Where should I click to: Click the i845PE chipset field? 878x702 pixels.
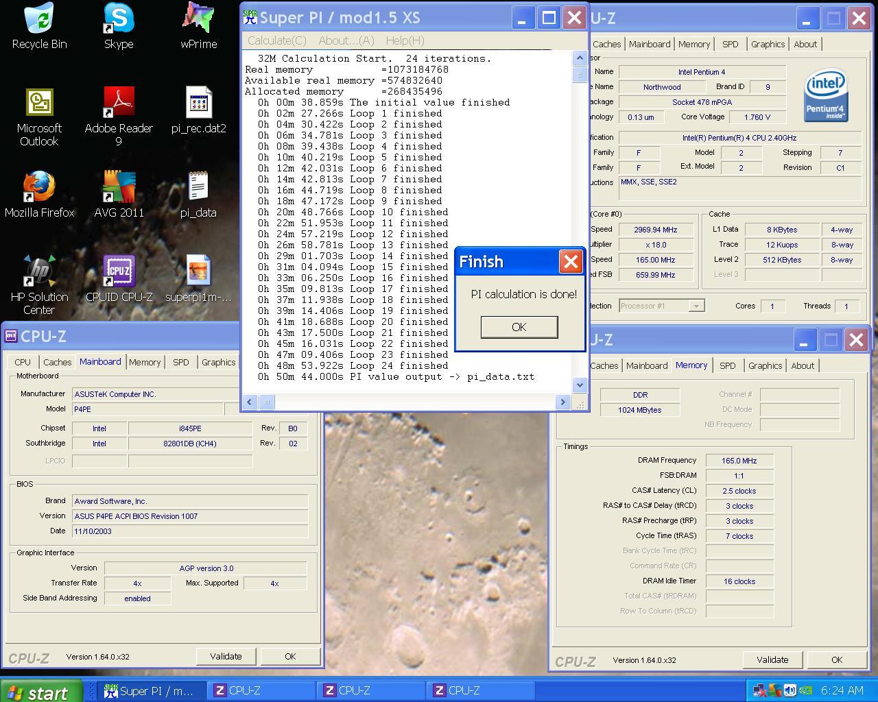click(x=190, y=428)
